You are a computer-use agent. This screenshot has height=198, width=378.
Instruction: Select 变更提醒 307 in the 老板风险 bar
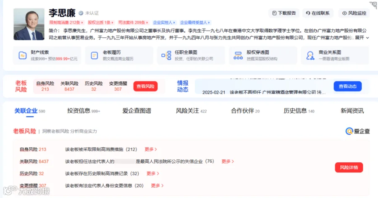tap(118, 86)
